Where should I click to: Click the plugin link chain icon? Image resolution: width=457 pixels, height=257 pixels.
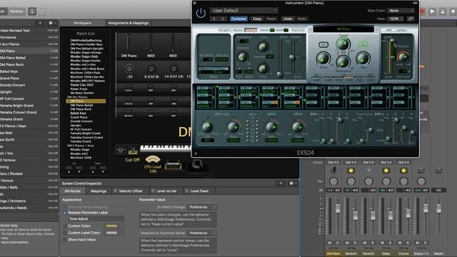pyautogui.click(x=411, y=19)
